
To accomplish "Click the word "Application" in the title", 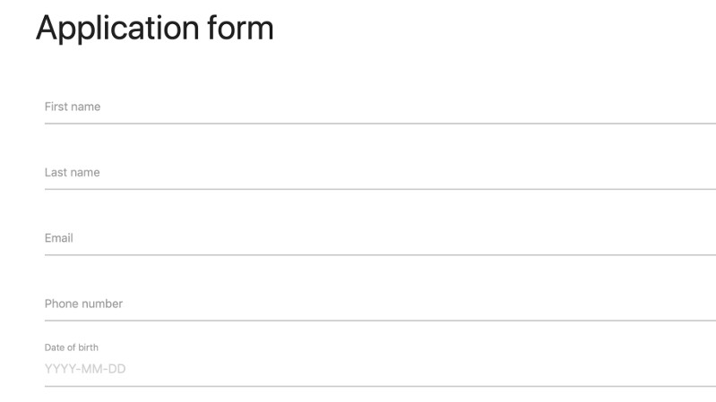I will click(x=116, y=29).
